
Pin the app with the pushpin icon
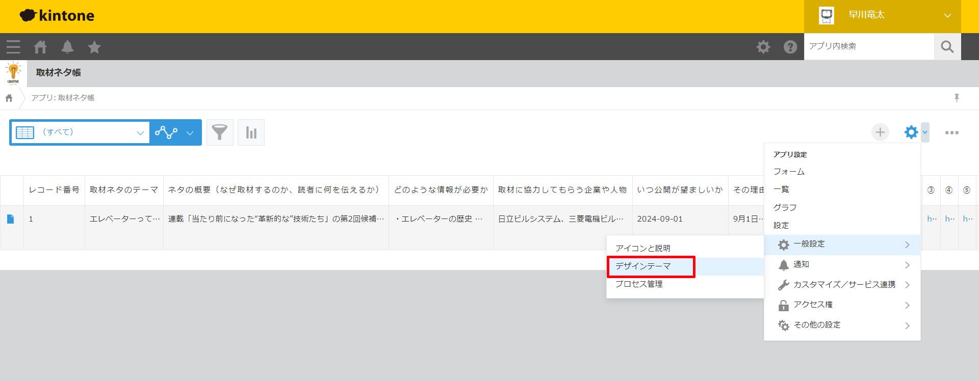pyautogui.click(x=957, y=98)
